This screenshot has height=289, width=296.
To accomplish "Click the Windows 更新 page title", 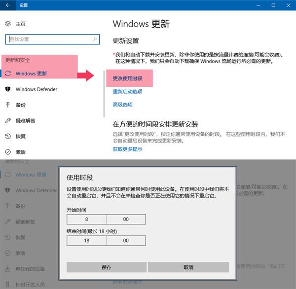I will pyautogui.click(x=141, y=24).
